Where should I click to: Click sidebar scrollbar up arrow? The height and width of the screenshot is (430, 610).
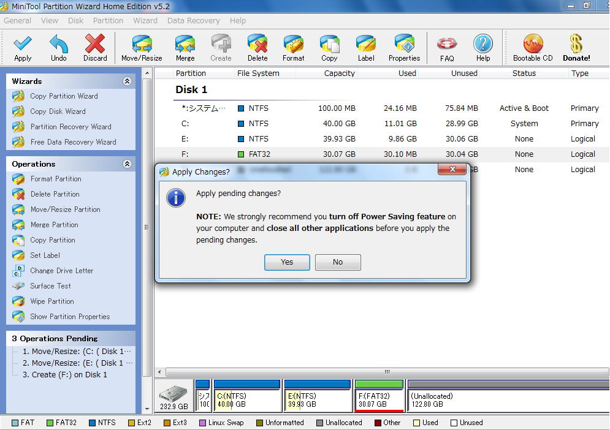point(147,73)
